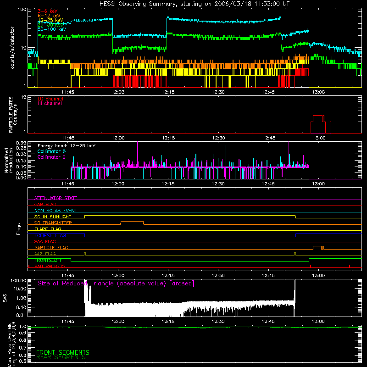The width and height of the screenshot is (367, 367).
Task: Click the HI channel legend label
Action: pos(50,104)
